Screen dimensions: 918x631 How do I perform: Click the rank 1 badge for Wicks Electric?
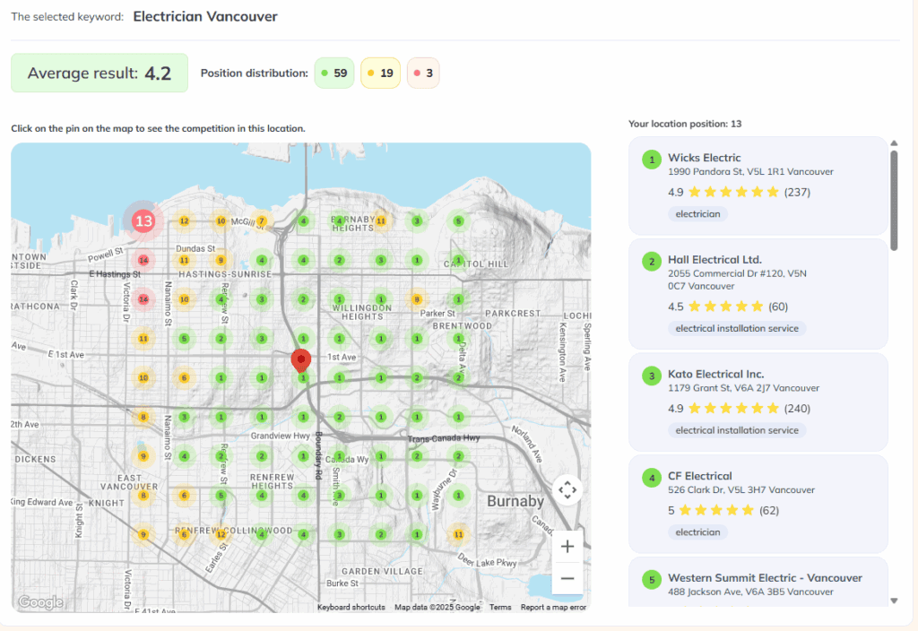[652, 160]
